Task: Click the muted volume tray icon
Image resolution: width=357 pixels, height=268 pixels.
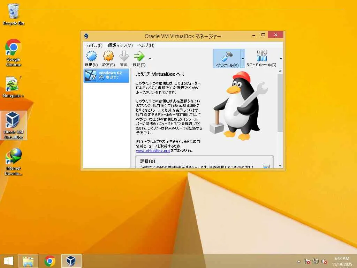Action: pos(324,261)
